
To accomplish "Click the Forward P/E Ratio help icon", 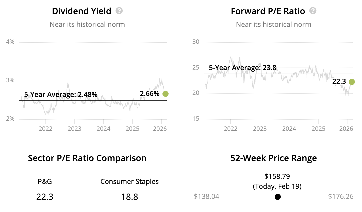I will tap(313, 11).
